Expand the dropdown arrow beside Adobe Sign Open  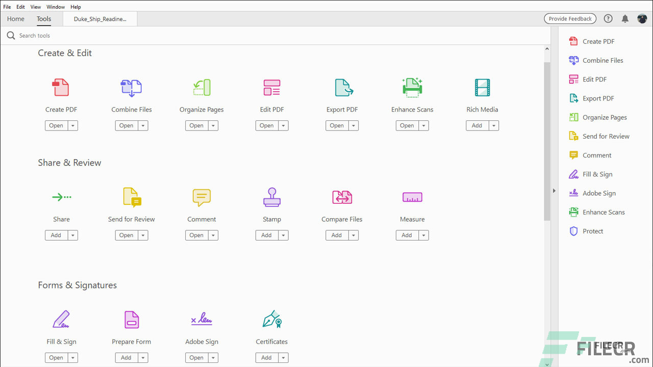click(213, 357)
